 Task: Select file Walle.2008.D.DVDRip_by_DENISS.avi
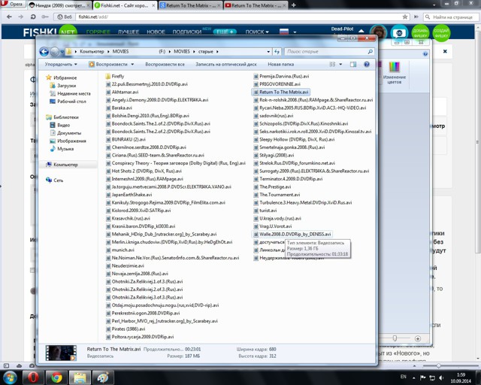[x=292, y=235]
